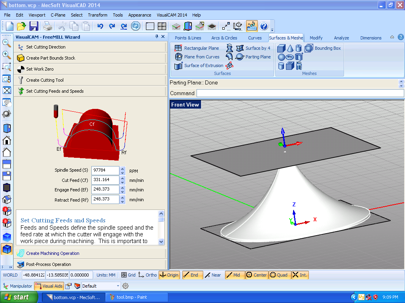Click the blue Help question mark icon

(x=264, y=26)
